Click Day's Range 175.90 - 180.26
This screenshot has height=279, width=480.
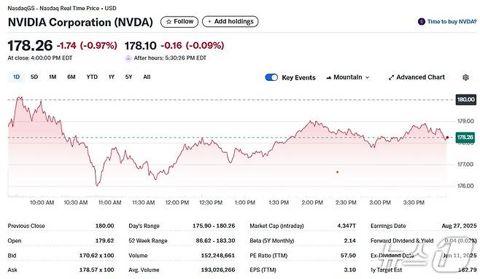[214, 226]
